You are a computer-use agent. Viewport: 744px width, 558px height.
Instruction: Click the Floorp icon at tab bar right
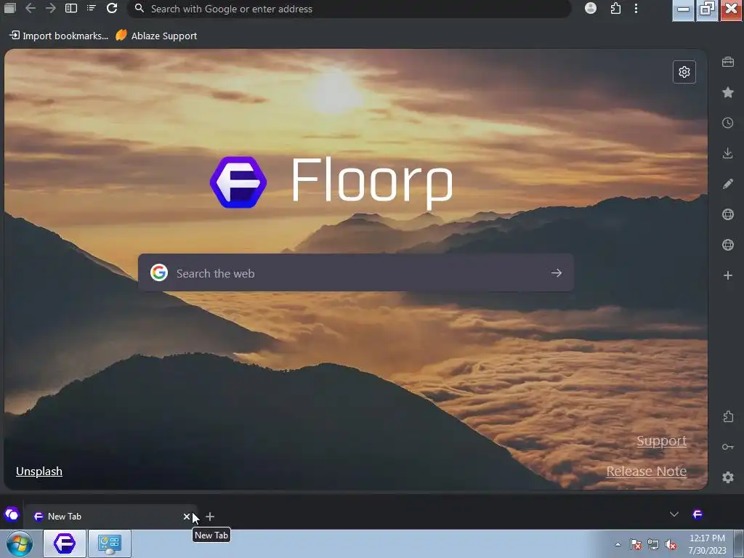tap(697, 514)
